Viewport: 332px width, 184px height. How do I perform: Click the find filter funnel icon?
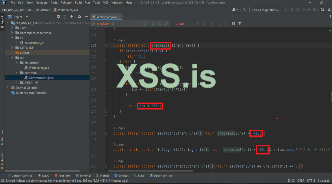[x=240, y=24]
